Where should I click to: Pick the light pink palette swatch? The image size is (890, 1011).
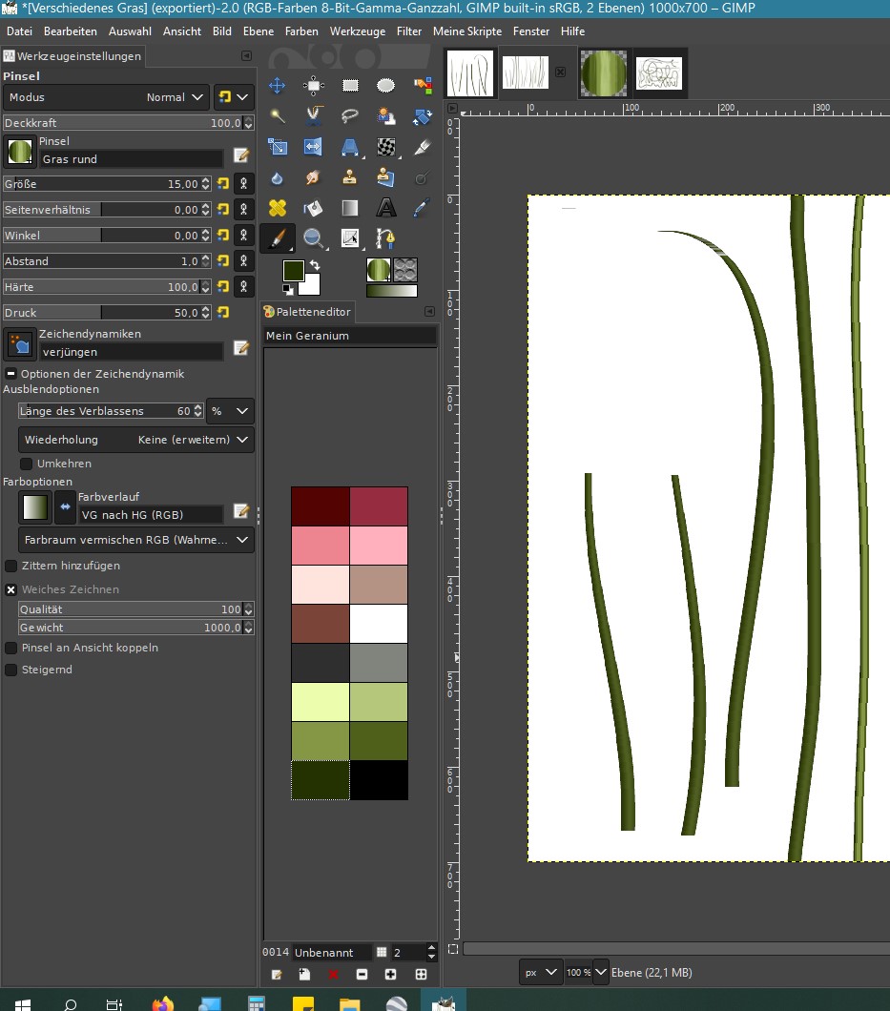[x=379, y=546]
